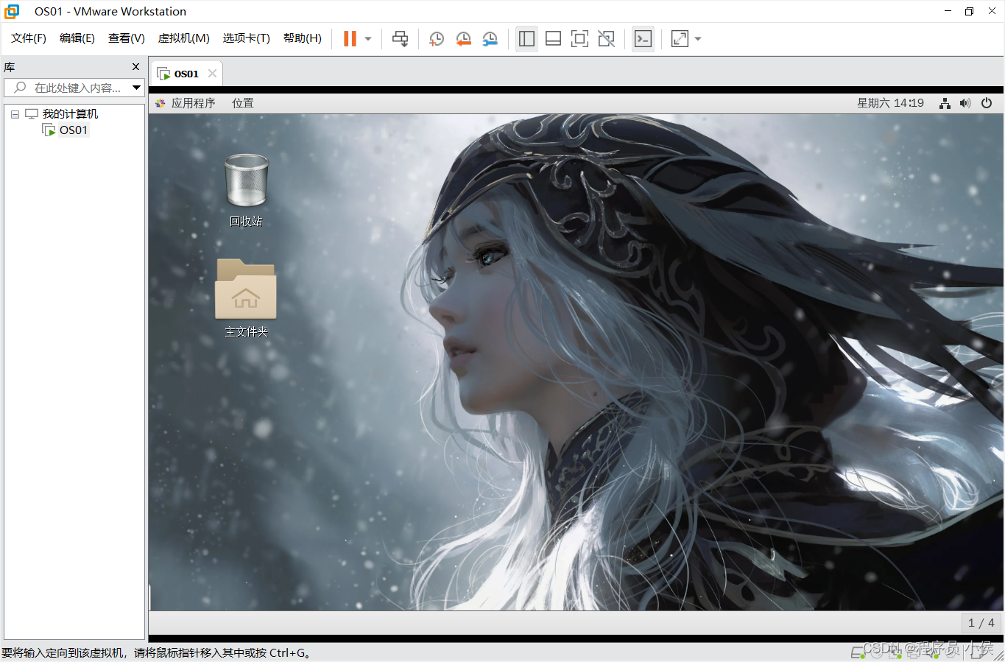Viewport: 1005px width, 662px height.
Task: Click the 1 / 4 workspace switcher
Action: click(981, 623)
